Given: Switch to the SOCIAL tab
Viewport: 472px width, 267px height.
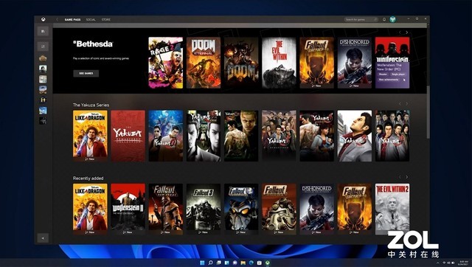Looking at the screenshot, I should point(91,20).
